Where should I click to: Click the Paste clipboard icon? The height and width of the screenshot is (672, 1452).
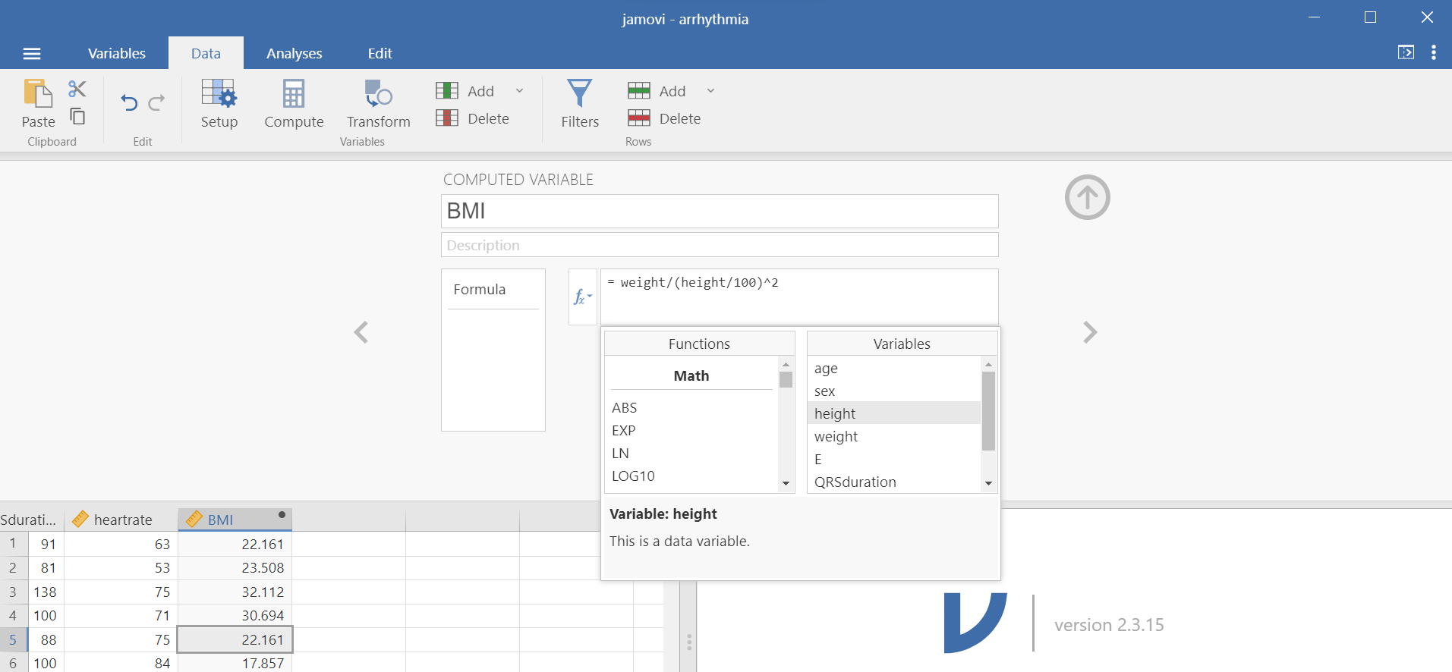pyautogui.click(x=38, y=94)
